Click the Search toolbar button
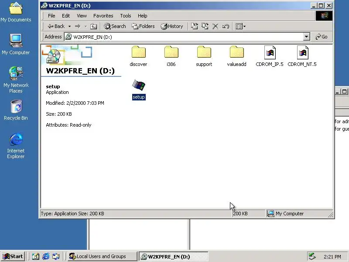Screen dimensions: 349x262 (x=115, y=26)
